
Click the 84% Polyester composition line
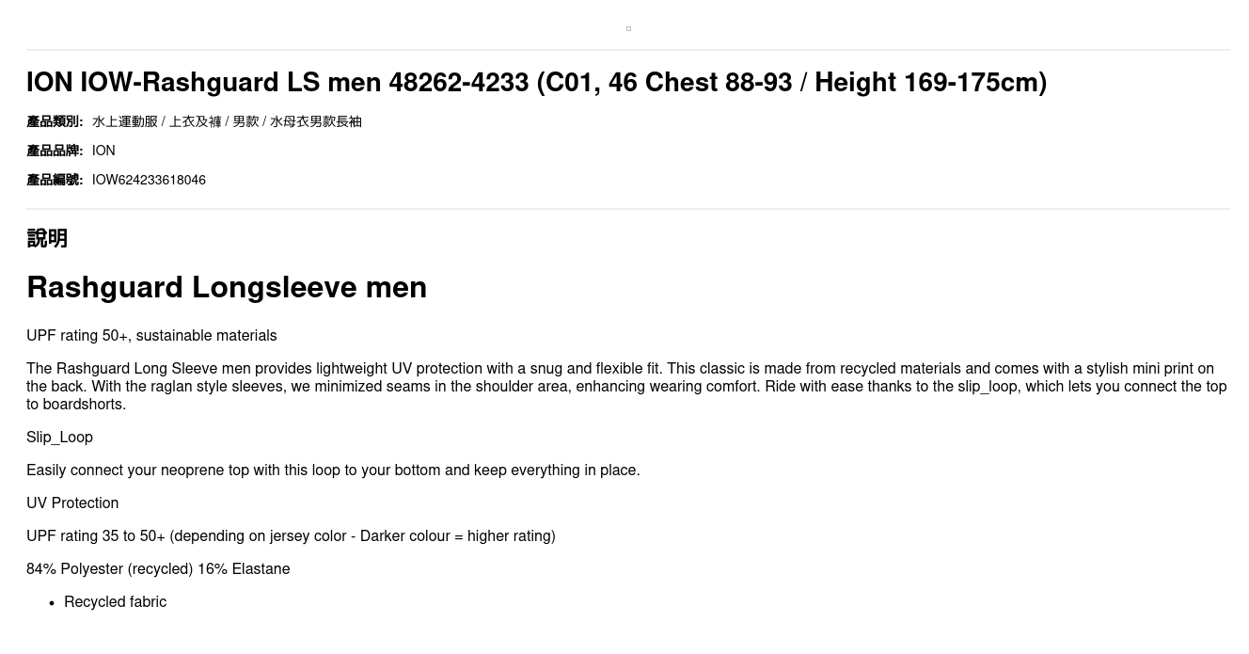pyautogui.click(x=158, y=569)
